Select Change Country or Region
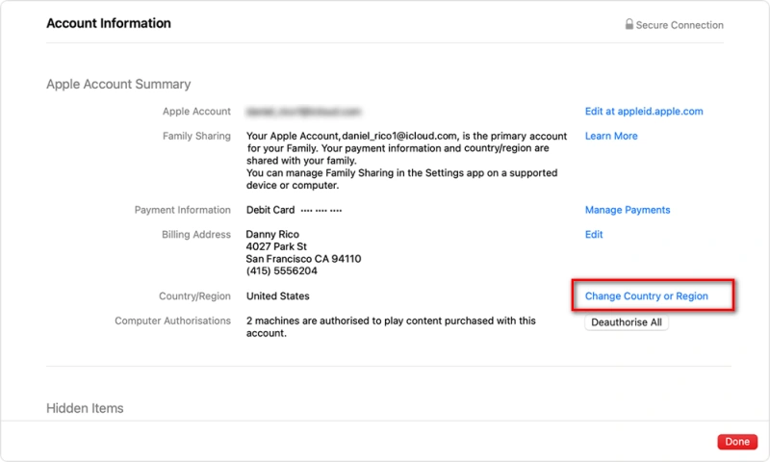This screenshot has height=462, width=770. pos(646,296)
